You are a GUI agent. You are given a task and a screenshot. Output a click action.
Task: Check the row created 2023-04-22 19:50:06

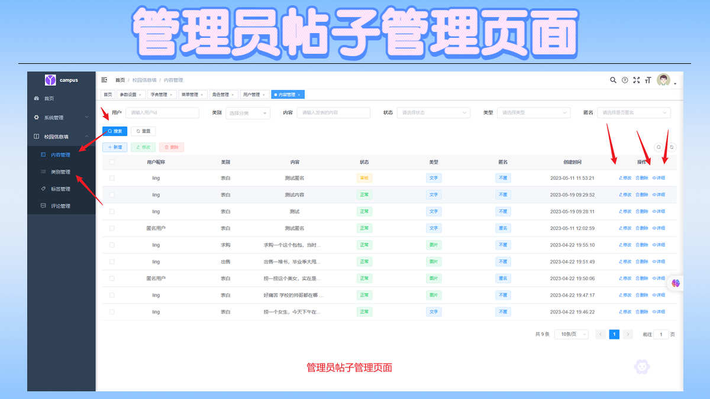coord(112,278)
